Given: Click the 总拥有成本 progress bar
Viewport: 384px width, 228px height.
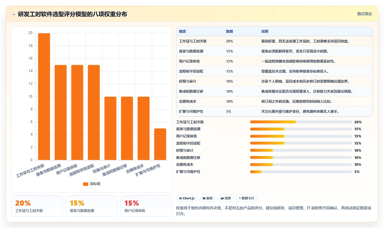Looking at the screenshot, I should pyautogui.click(x=301, y=165).
